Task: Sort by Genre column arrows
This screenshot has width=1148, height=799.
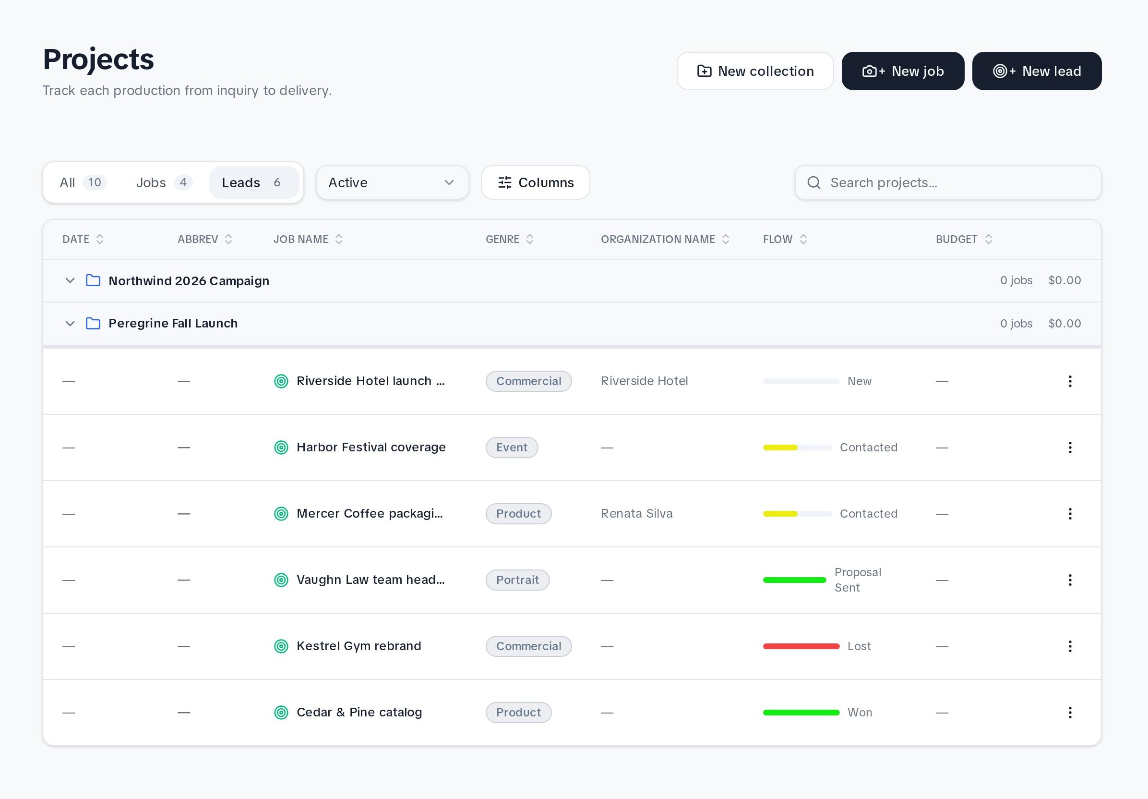Action: click(530, 239)
